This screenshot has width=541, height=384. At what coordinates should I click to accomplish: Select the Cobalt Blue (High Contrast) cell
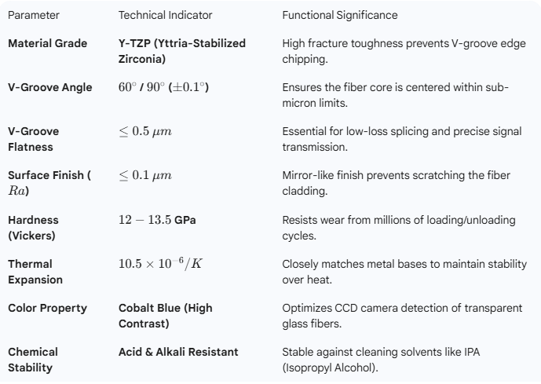[x=165, y=315]
